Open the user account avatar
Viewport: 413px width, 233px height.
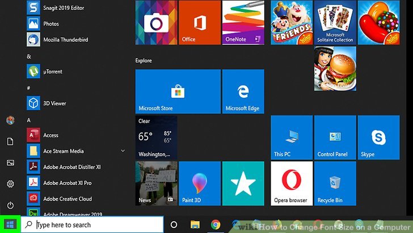point(10,120)
